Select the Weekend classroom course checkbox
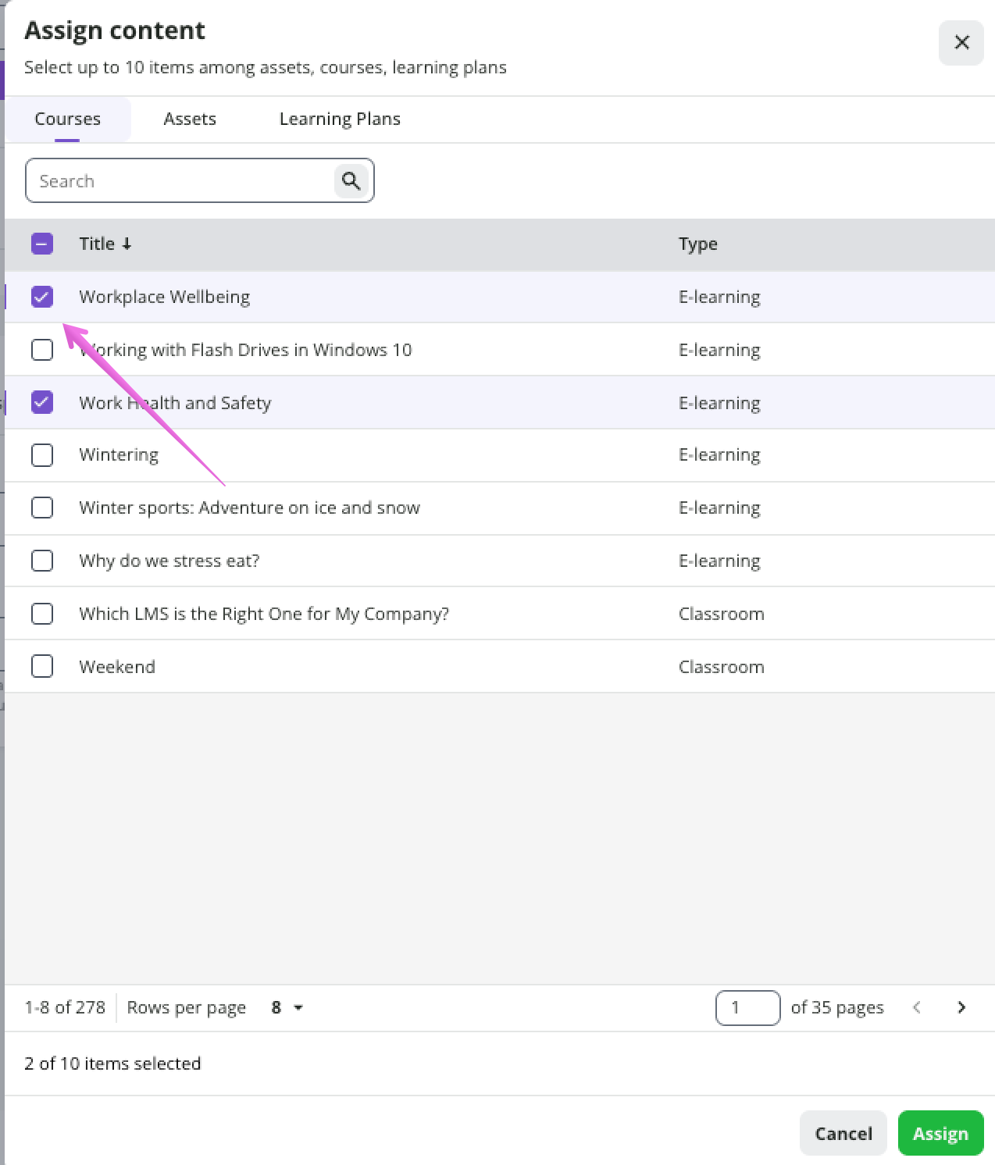The width and height of the screenshot is (995, 1165). pos(42,667)
